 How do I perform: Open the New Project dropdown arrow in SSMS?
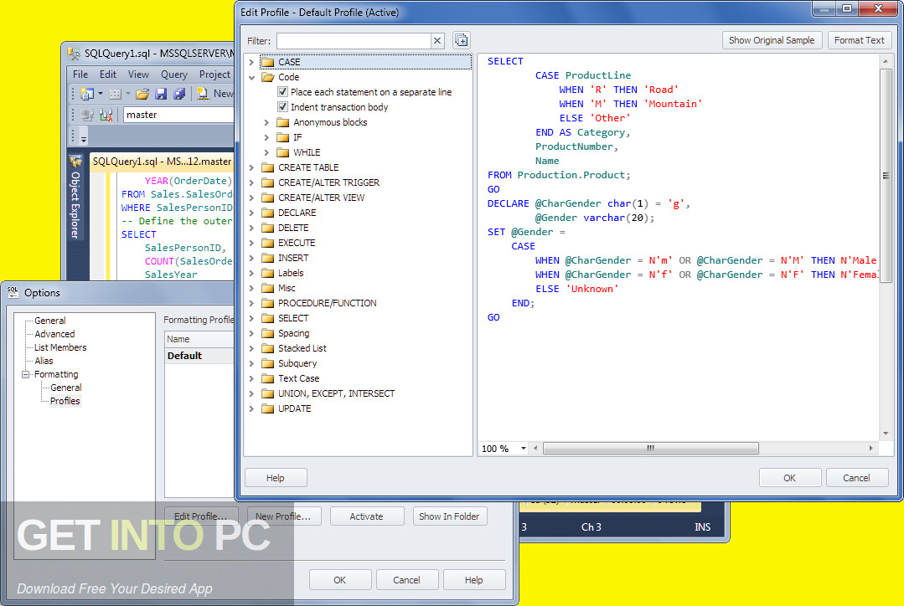pyautogui.click(x=101, y=93)
